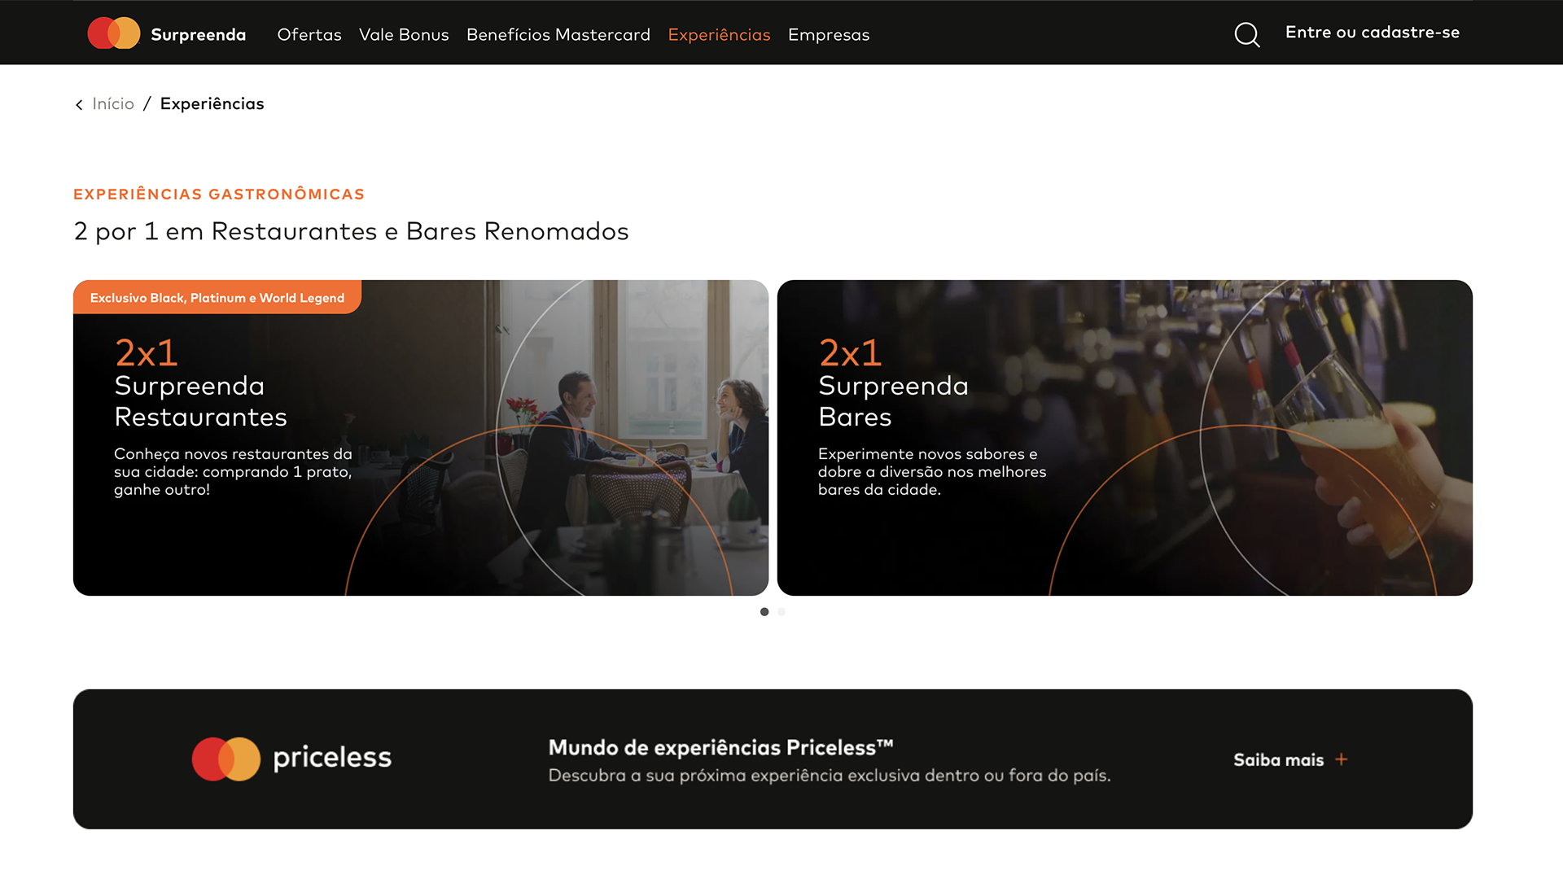Click the back chevron beside Início

pyautogui.click(x=79, y=104)
